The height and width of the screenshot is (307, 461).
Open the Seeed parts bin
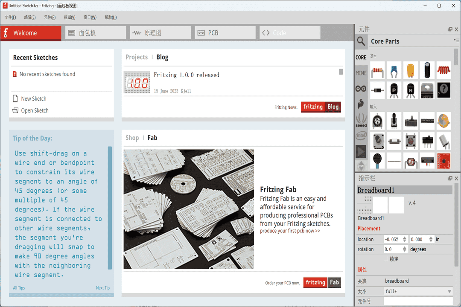click(361, 119)
